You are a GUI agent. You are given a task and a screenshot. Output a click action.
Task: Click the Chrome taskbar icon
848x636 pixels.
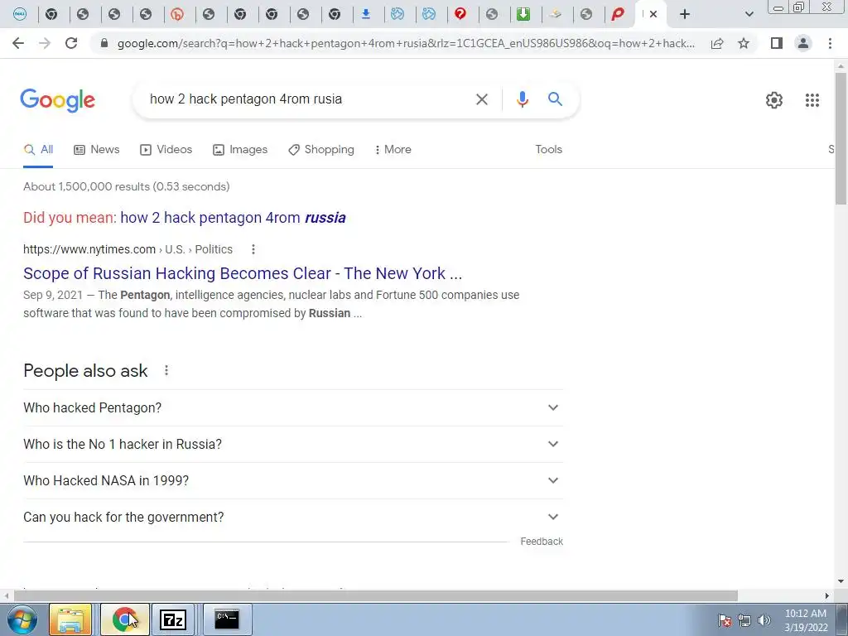124,619
